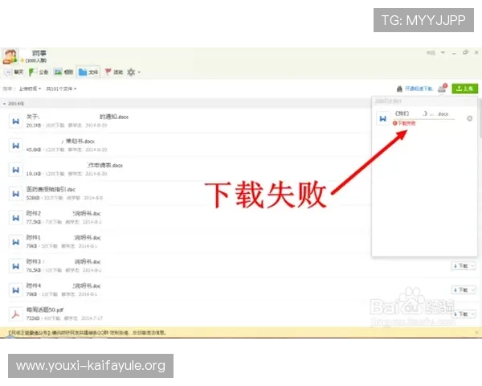Screen dimensions: 482x386
Task: Remove the failed download entry in popup
Action: (x=469, y=118)
